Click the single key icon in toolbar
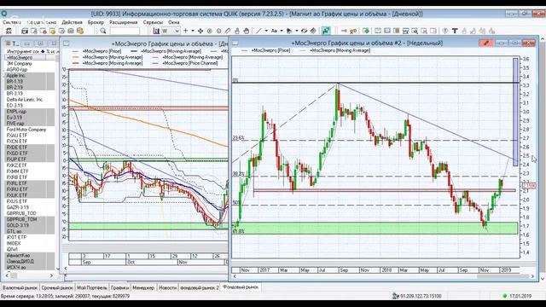 tap(344, 31)
